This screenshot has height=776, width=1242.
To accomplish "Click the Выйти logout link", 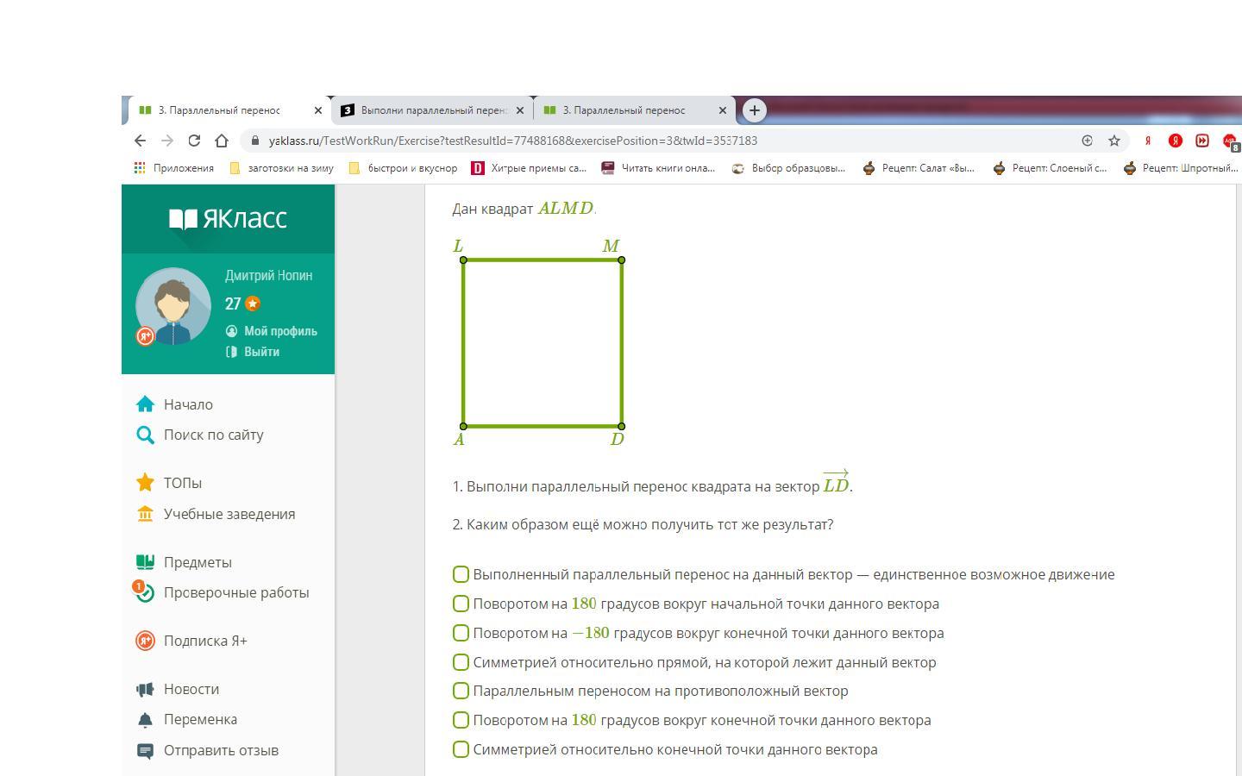I will pos(261,352).
